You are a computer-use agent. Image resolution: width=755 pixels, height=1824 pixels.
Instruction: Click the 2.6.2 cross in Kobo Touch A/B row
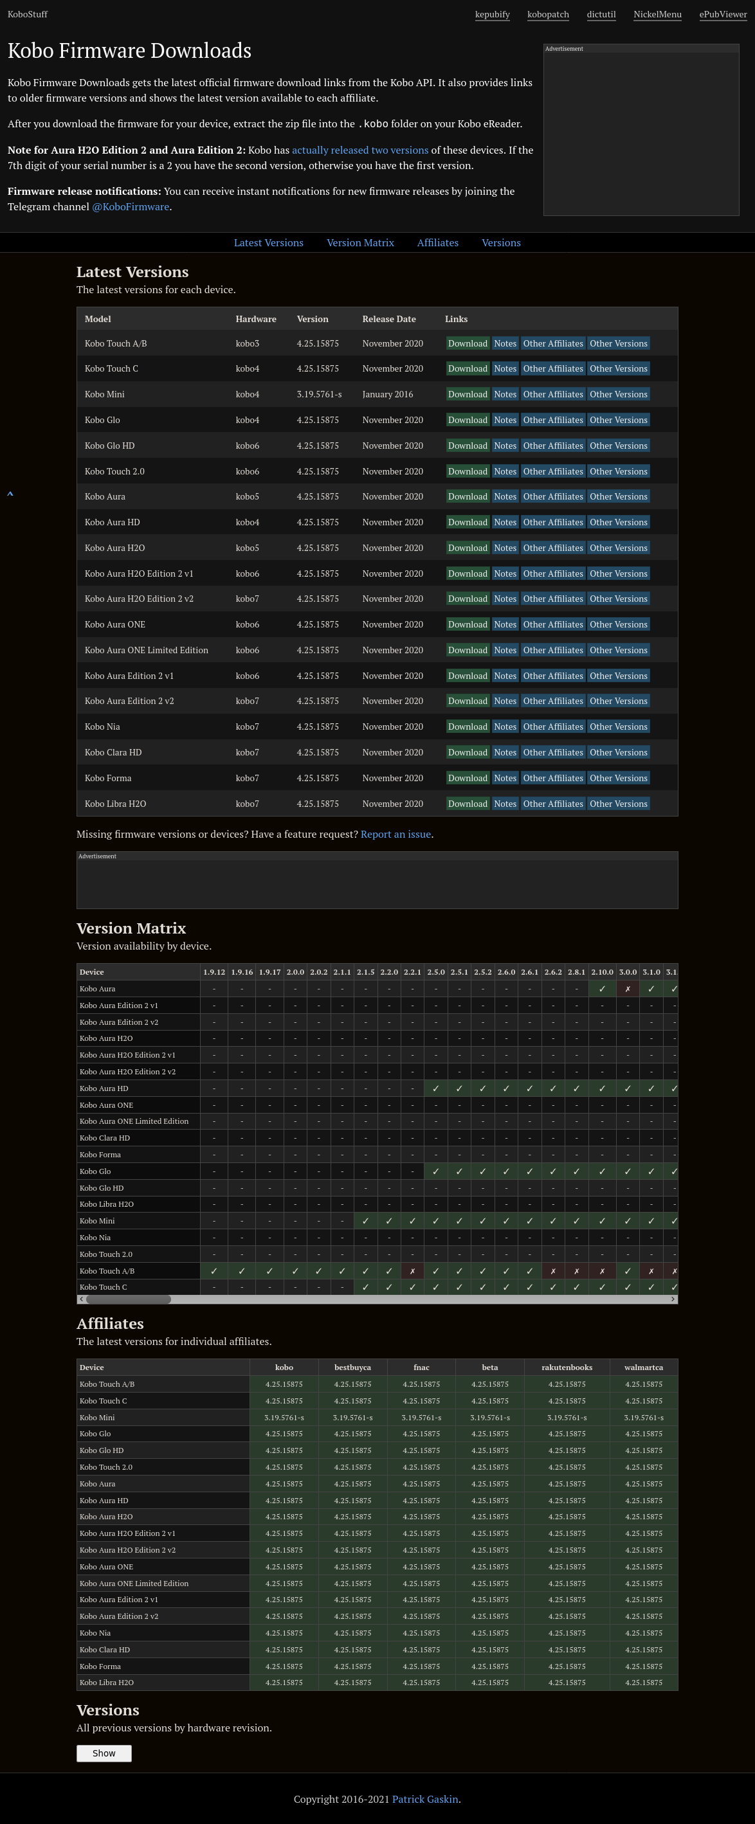pyautogui.click(x=553, y=1271)
